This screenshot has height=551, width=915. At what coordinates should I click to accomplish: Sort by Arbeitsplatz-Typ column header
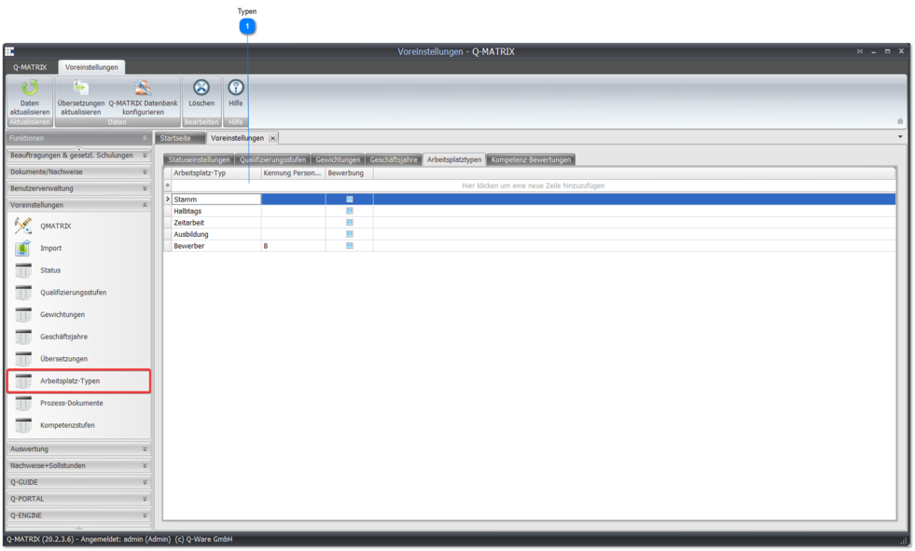point(215,173)
